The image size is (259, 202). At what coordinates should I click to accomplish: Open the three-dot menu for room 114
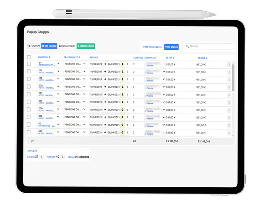click(229, 80)
